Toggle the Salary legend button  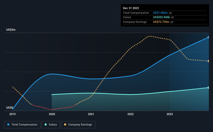[51, 125]
